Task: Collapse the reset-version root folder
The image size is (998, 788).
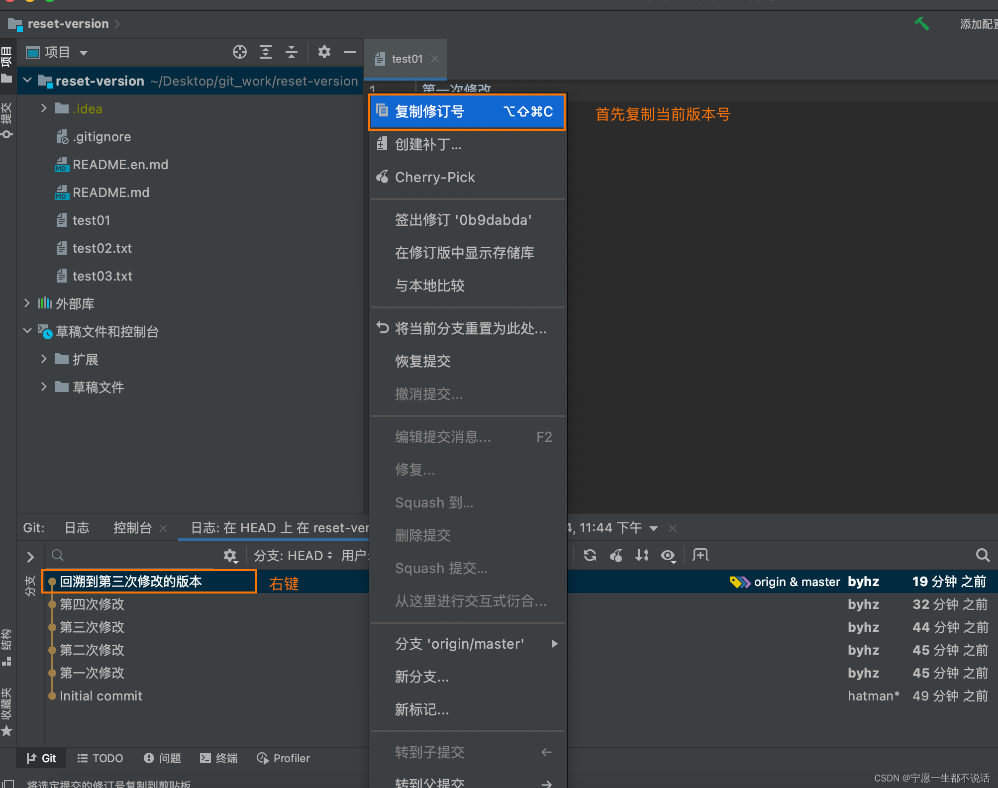Action: tap(28, 80)
